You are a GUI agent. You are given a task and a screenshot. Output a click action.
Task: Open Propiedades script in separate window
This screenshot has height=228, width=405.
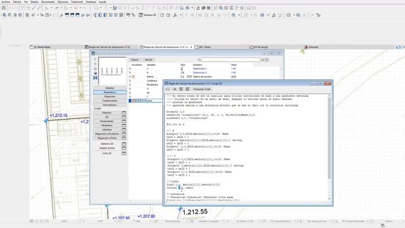point(124,121)
